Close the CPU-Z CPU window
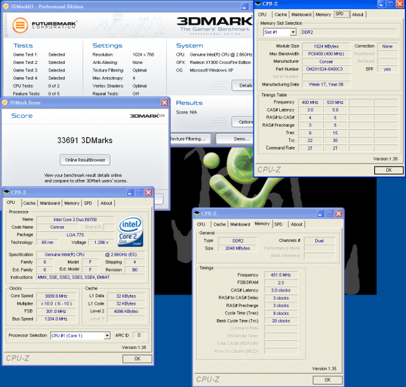The width and height of the screenshot is (406, 387). [x=148, y=193]
